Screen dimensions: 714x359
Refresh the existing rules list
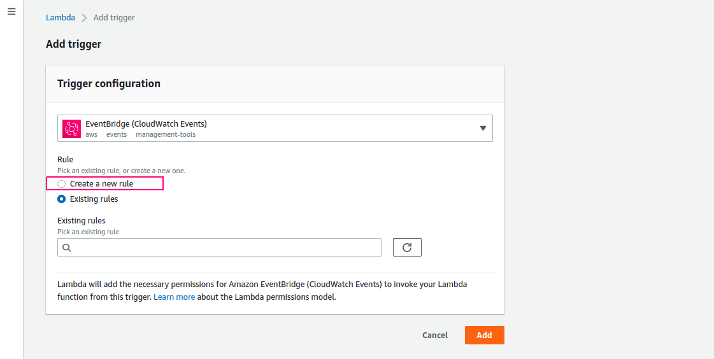(x=407, y=247)
